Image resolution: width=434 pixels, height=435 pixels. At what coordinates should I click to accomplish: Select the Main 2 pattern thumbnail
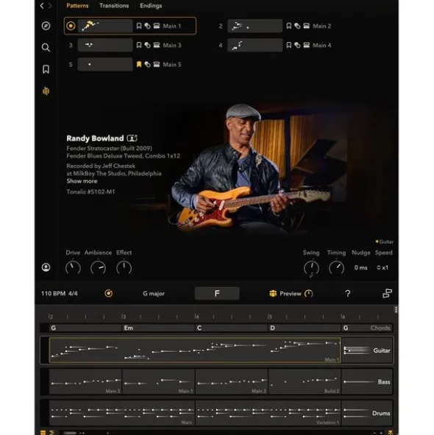click(x=255, y=26)
